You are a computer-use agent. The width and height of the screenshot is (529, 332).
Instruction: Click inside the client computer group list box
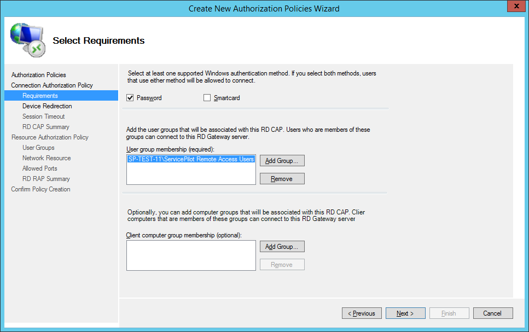point(191,255)
